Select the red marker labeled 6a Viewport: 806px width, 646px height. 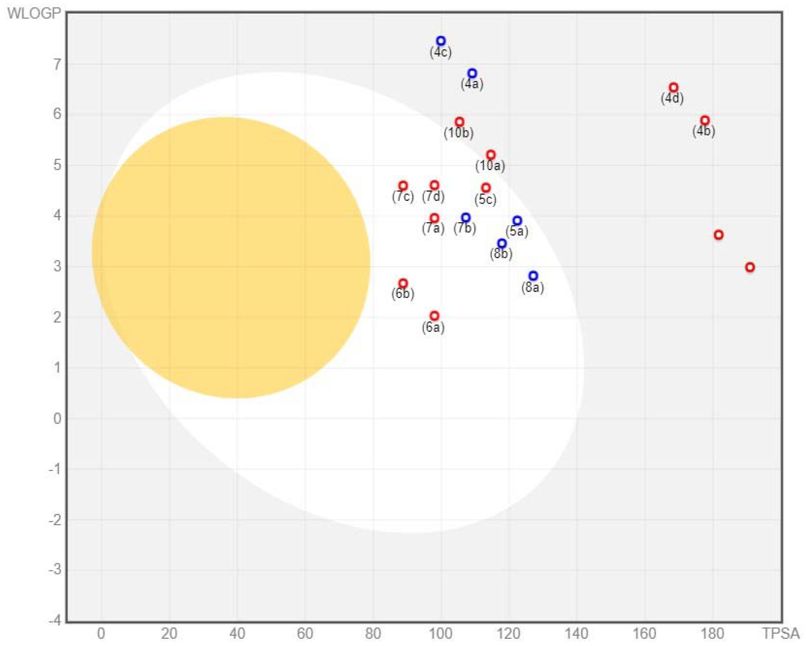(x=434, y=316)
